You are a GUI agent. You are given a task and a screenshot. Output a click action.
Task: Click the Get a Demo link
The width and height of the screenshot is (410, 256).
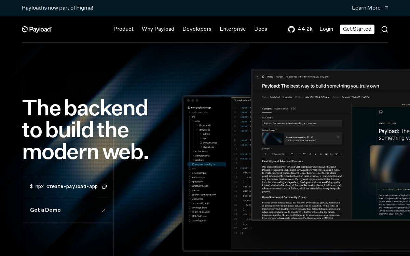click(x=68, y=211)
